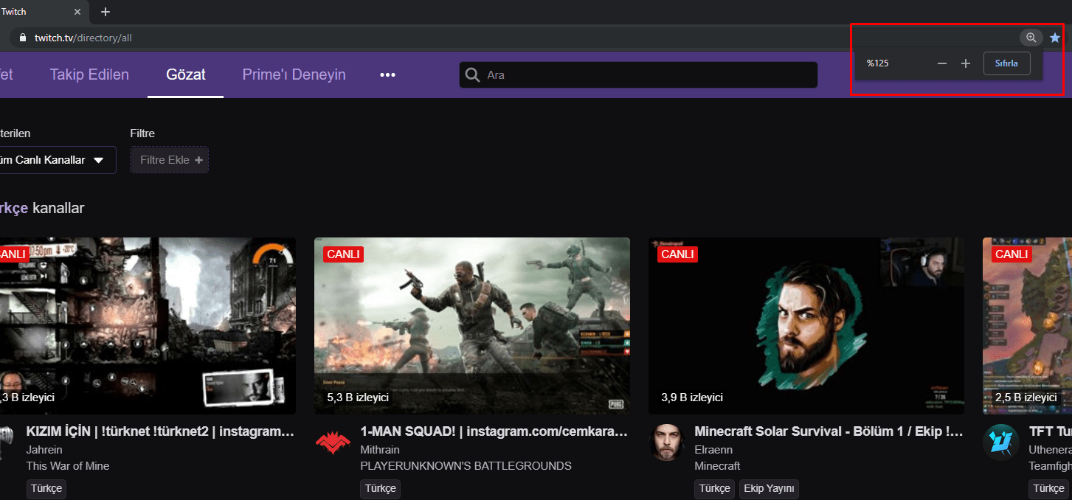The image size is (1072, 500).
Task: Click the zoom magnifier icon in address bar
Action: click(x=1031, y=38)
